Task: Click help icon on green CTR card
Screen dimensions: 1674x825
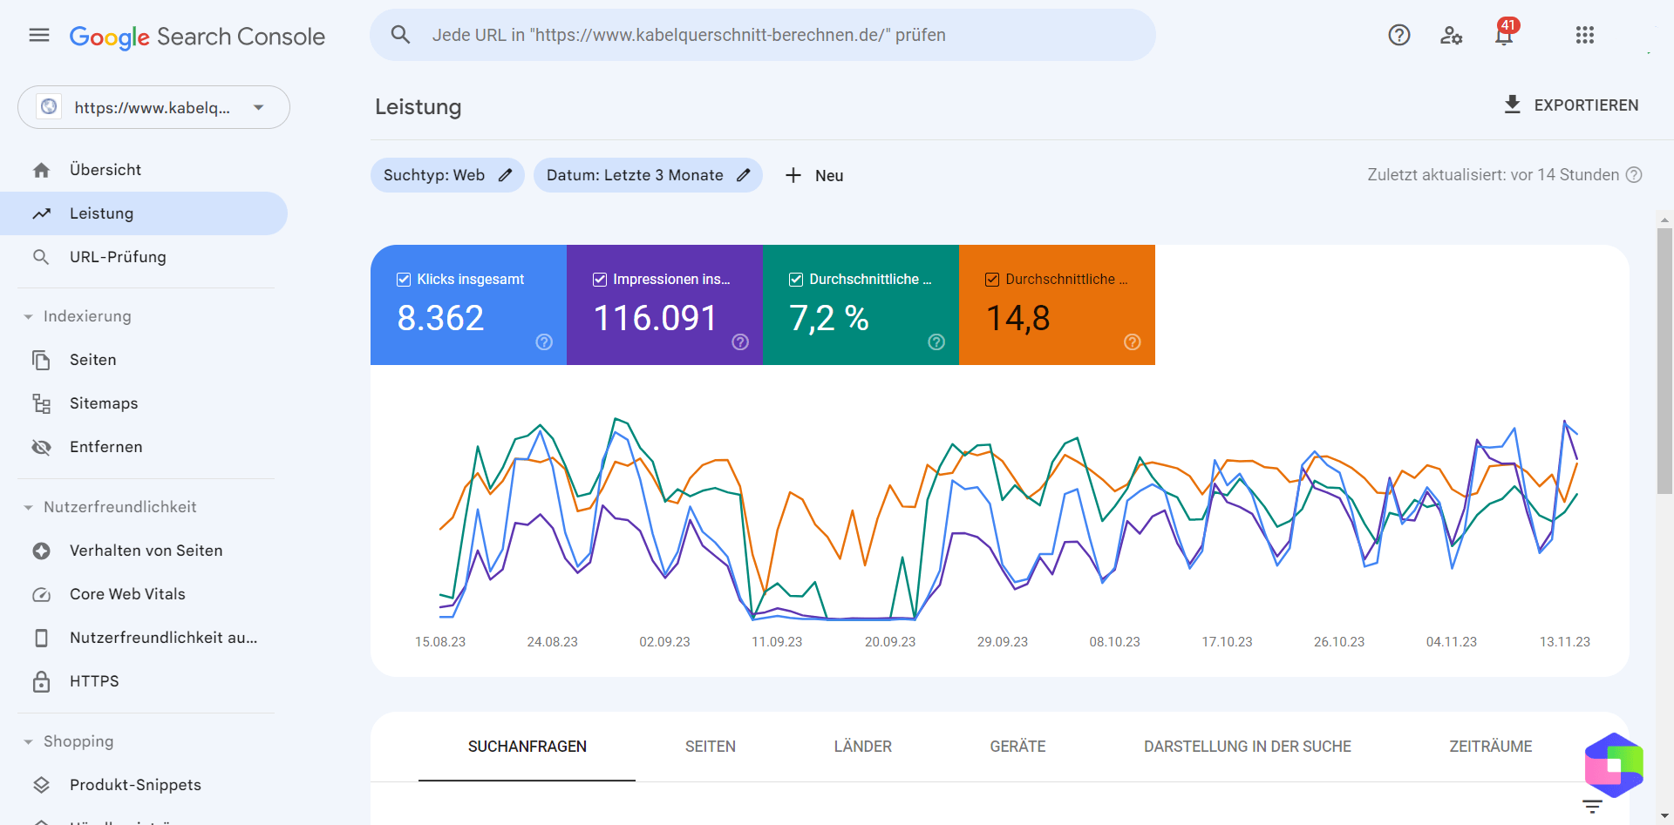Action: (936, 341)
